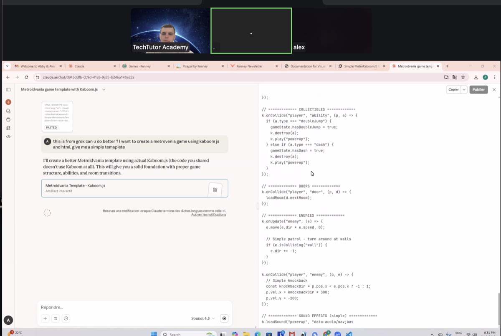The height and width of the screenshot is (336, 501).
Task: Toggle the Claude sidebar panel
Action: 8,89
